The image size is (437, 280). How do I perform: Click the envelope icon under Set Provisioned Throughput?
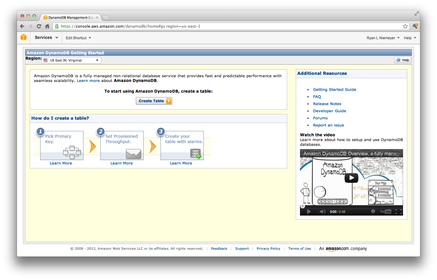pyautogui.click(x=133, y=154)
